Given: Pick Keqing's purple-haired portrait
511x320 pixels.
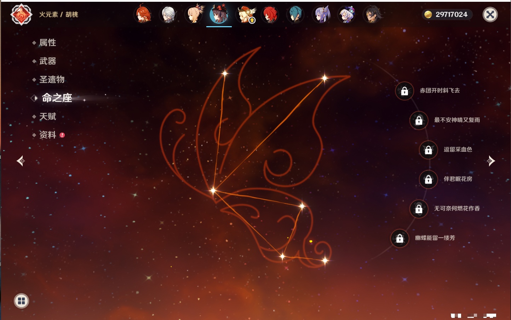Looking at the screenshot, I should click(x=321, y=14).
